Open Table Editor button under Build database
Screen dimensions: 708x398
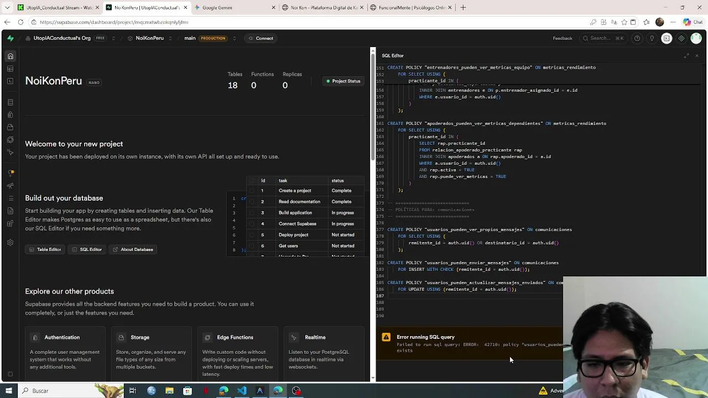[x=45, y=249]
